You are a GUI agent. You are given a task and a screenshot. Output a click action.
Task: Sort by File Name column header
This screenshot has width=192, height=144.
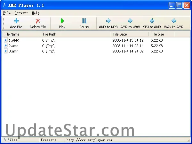21,34
